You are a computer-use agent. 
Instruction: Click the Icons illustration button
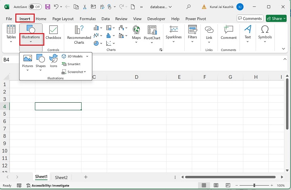tap(53, 61)
